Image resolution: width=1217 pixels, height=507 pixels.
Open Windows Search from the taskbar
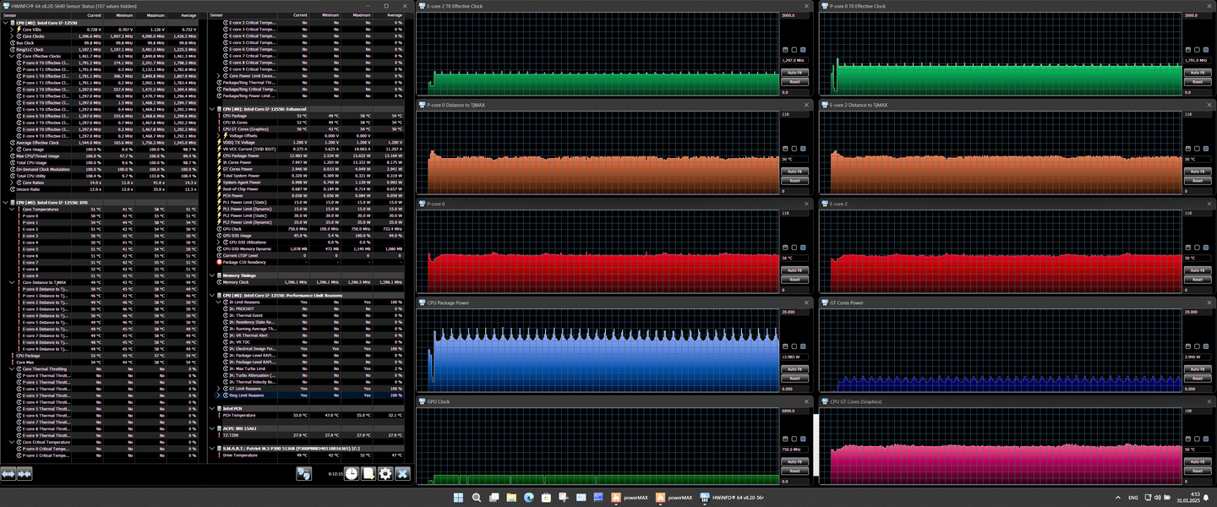477,498
